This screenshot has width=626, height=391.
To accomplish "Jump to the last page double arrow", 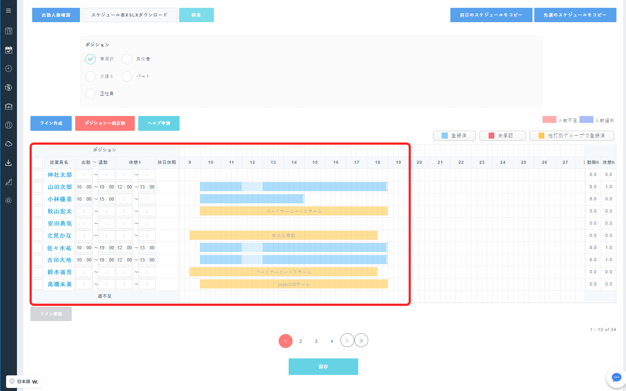I will (x=361, y=341).
